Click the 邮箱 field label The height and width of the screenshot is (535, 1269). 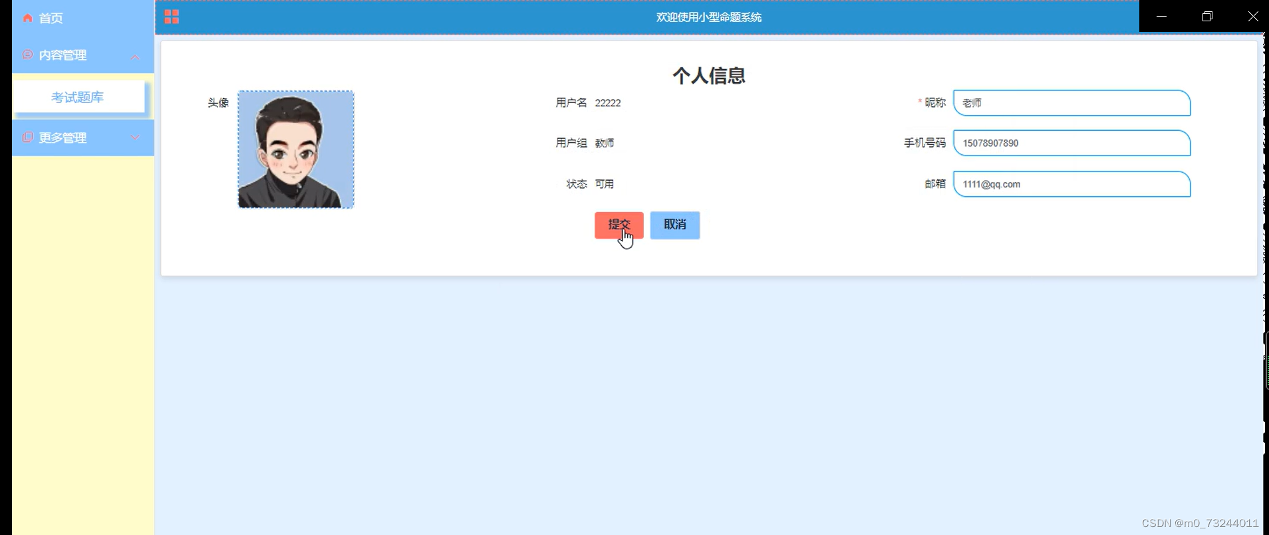(935, 184)
